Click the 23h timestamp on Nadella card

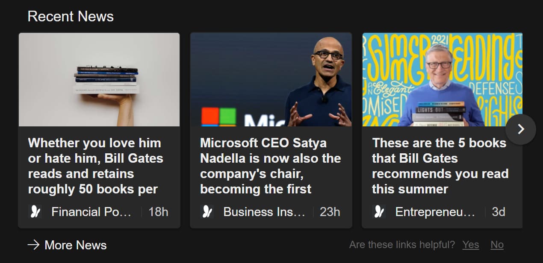click(x=330, y=212)
